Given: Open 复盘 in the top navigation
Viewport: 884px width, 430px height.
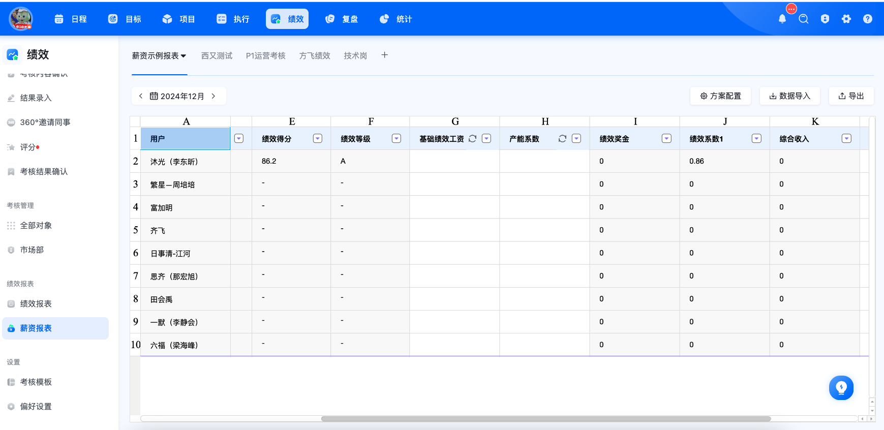Looking at the screenshot, I should click(x=342, y=19).
